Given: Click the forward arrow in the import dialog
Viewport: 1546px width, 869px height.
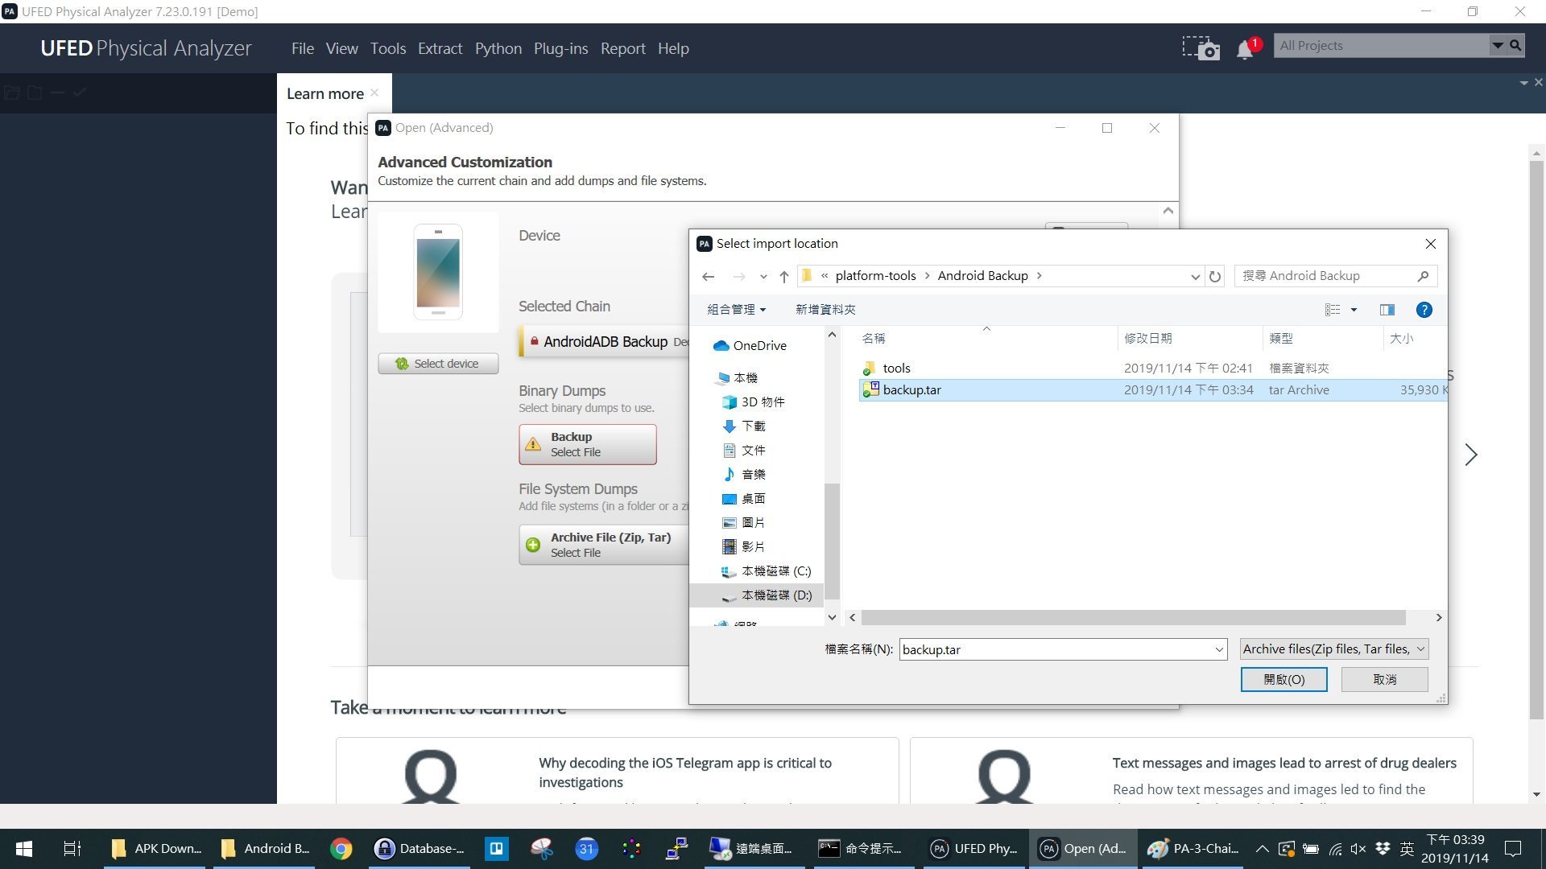Looking at the screenshot, I should [738, 276].
